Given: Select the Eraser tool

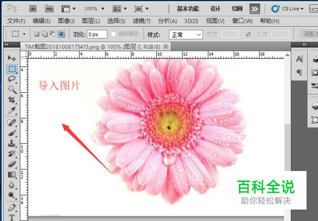Looking at the screenshot, I should 12,164.
